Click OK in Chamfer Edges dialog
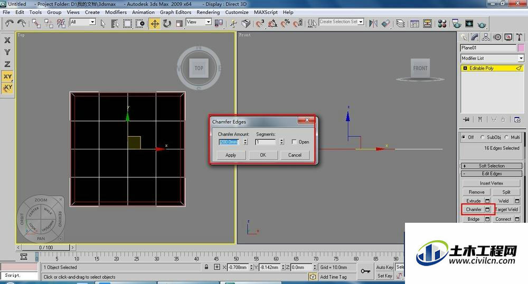This screenshot has width=528, height=284. [x=263, y=155]
